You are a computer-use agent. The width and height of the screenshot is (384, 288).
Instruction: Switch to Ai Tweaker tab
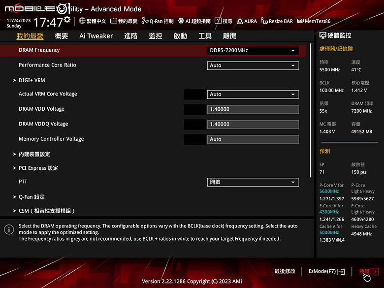(96, 36)
